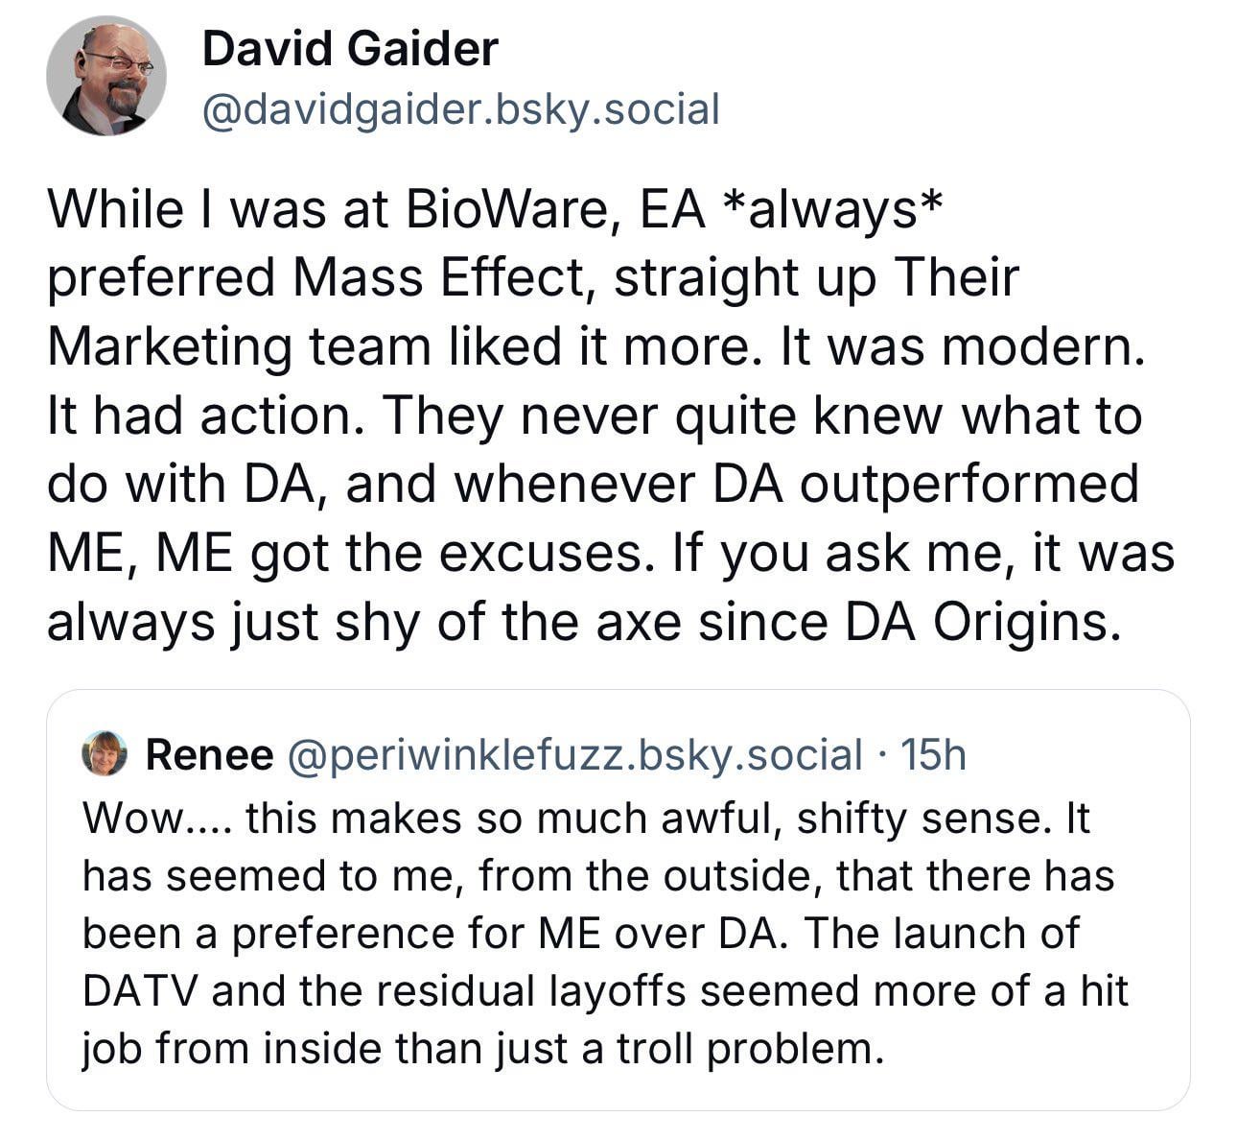Open Renee's display name in quoted post

[x=209, y=755]
